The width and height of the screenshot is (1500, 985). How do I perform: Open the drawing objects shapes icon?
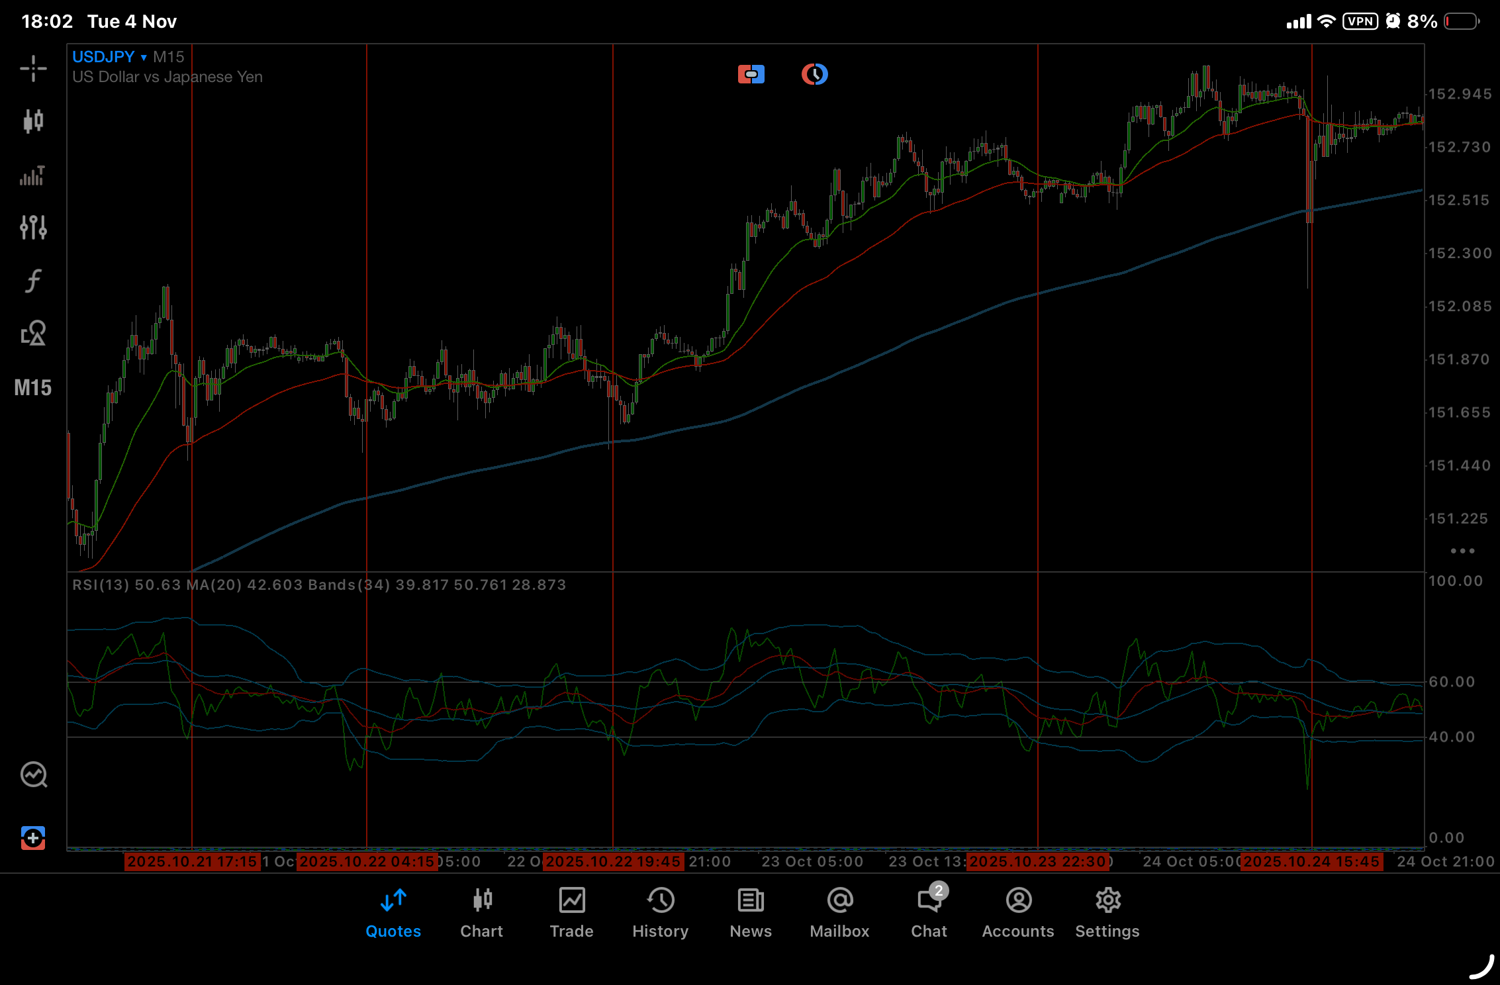tap(33, 333)
